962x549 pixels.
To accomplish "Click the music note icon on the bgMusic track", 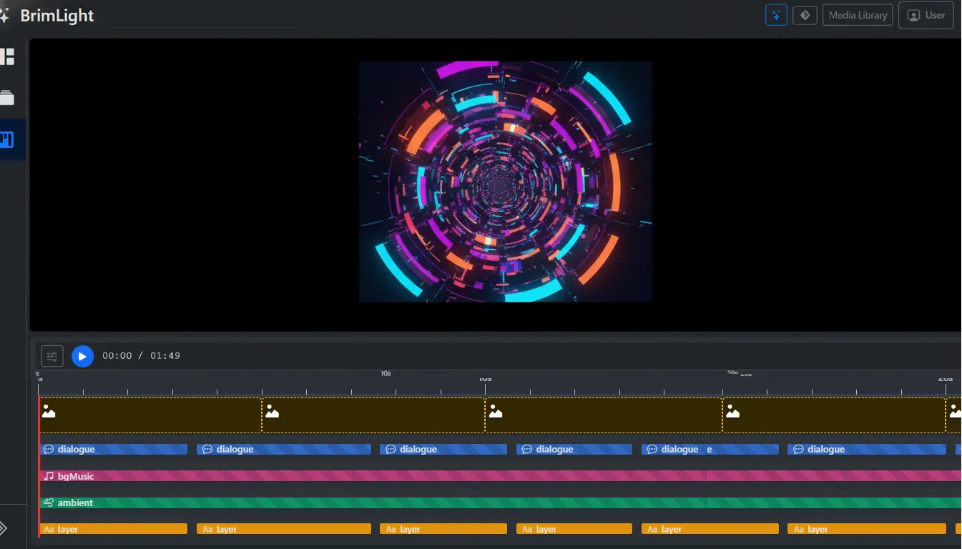I will 48,475.
